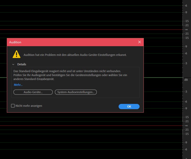
Task: Click the dB label on amplitude ruler
Action: pyautogui.click(x=186, y=80)
